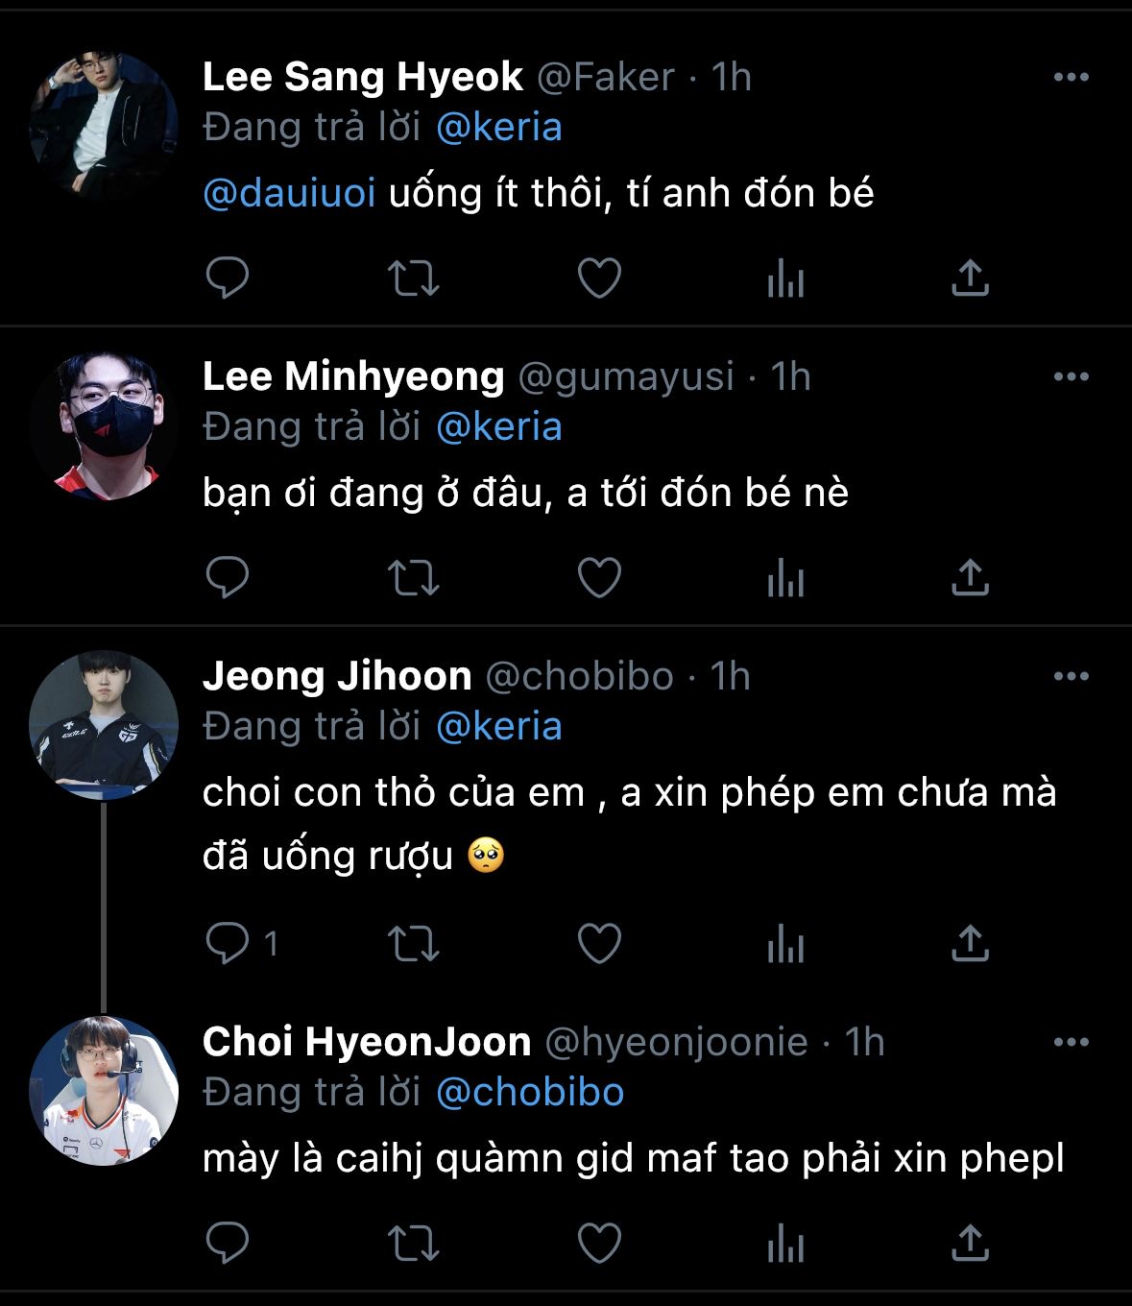Open more options on Lee Sang Hyeok's tweet
The width and height of the screenshot is (1132, 1306).
click(1071, 78)
